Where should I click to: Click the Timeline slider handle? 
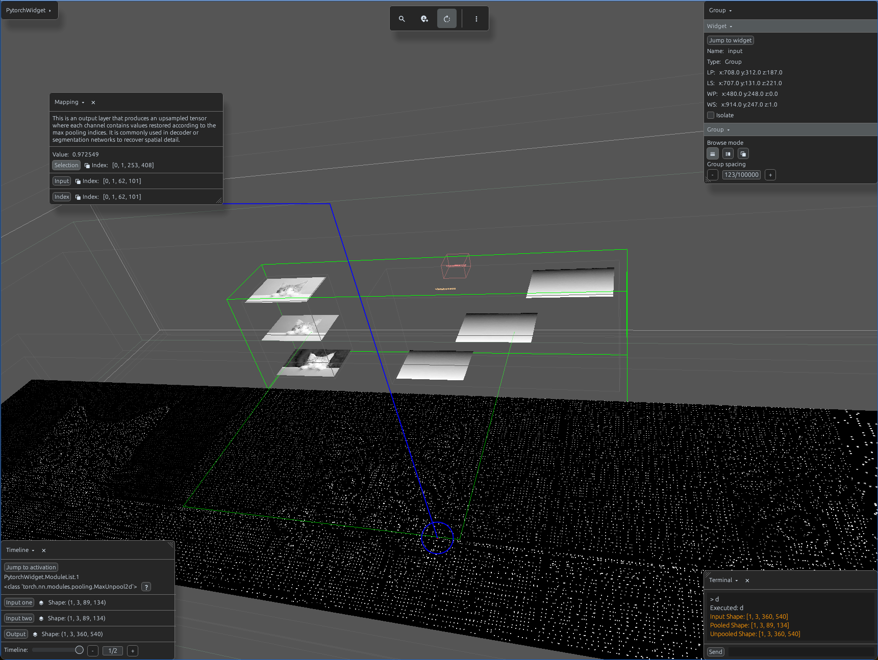[80, 650]
